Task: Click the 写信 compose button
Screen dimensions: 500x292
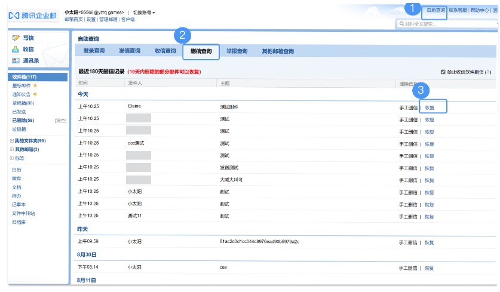Action: (x=28, y=38)
